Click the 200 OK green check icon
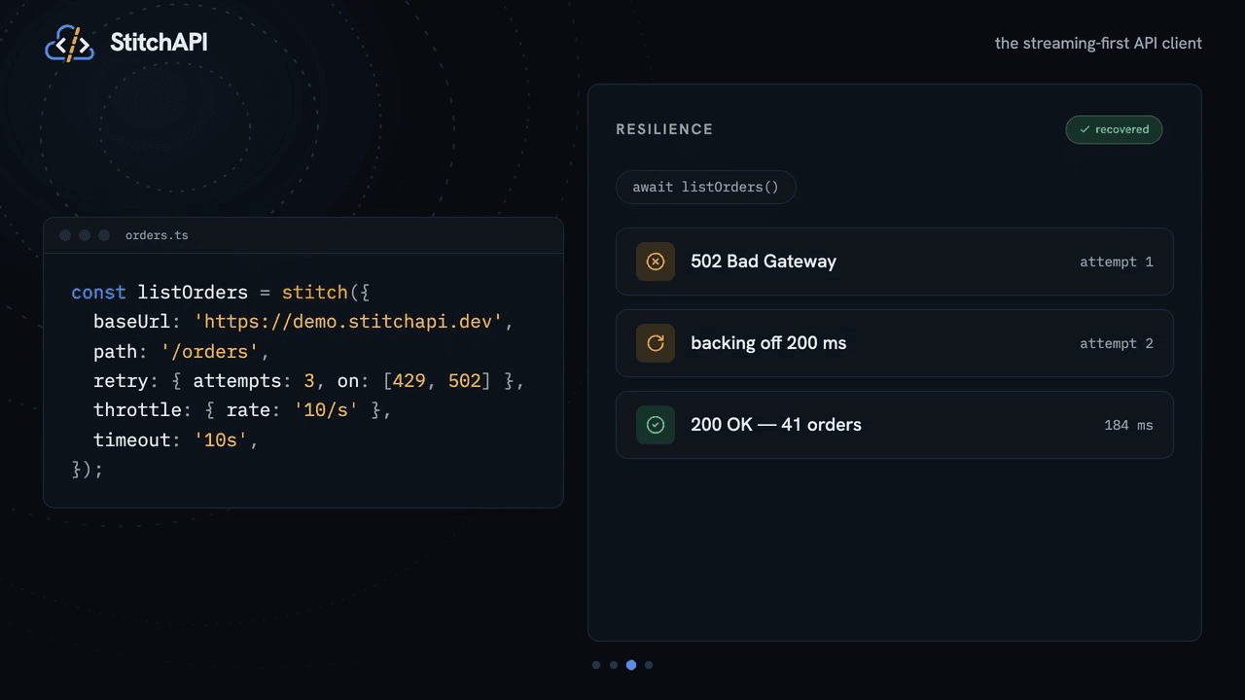 [x=656, y=425]
